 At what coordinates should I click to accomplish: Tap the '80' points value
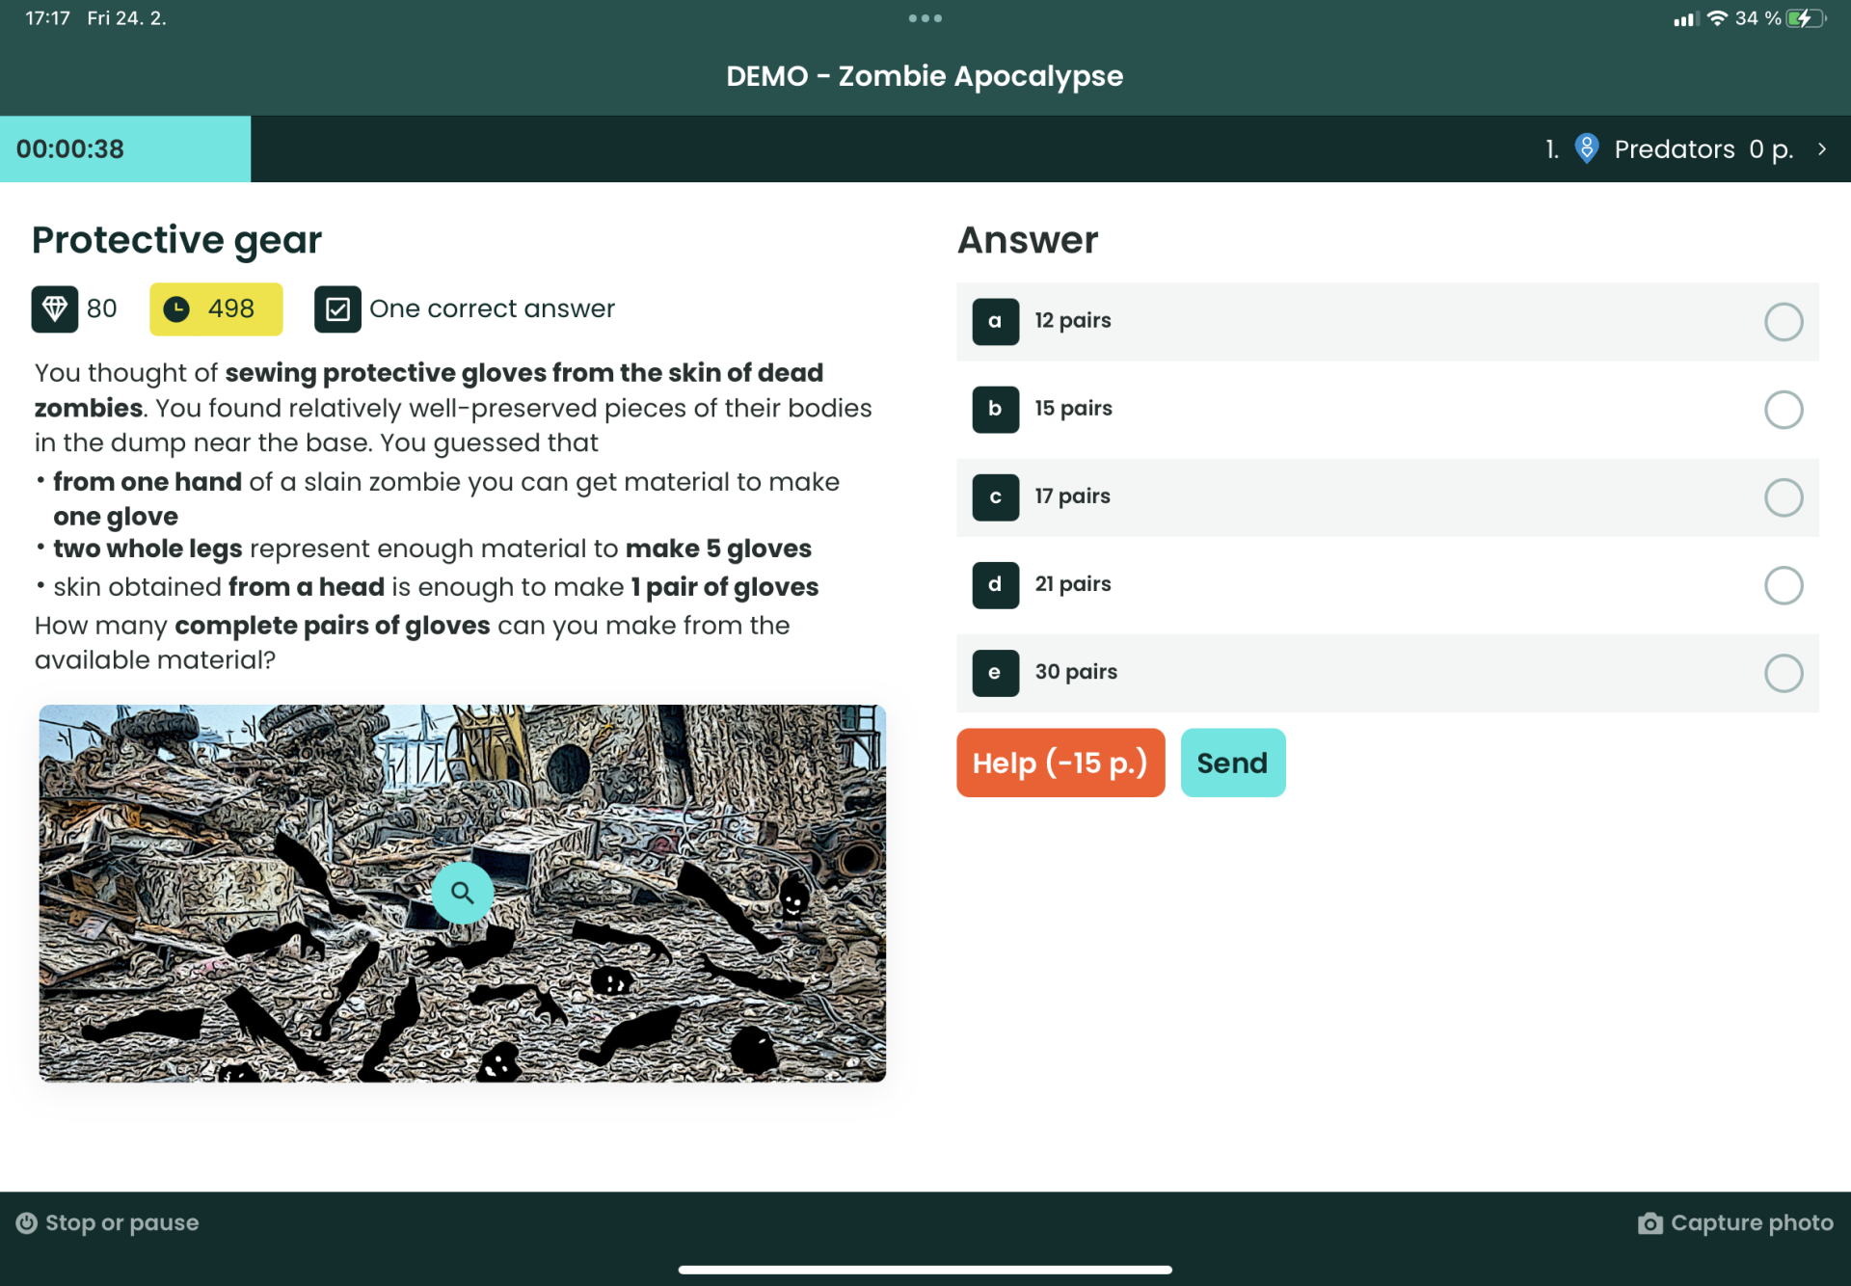[x=101, y=308]
